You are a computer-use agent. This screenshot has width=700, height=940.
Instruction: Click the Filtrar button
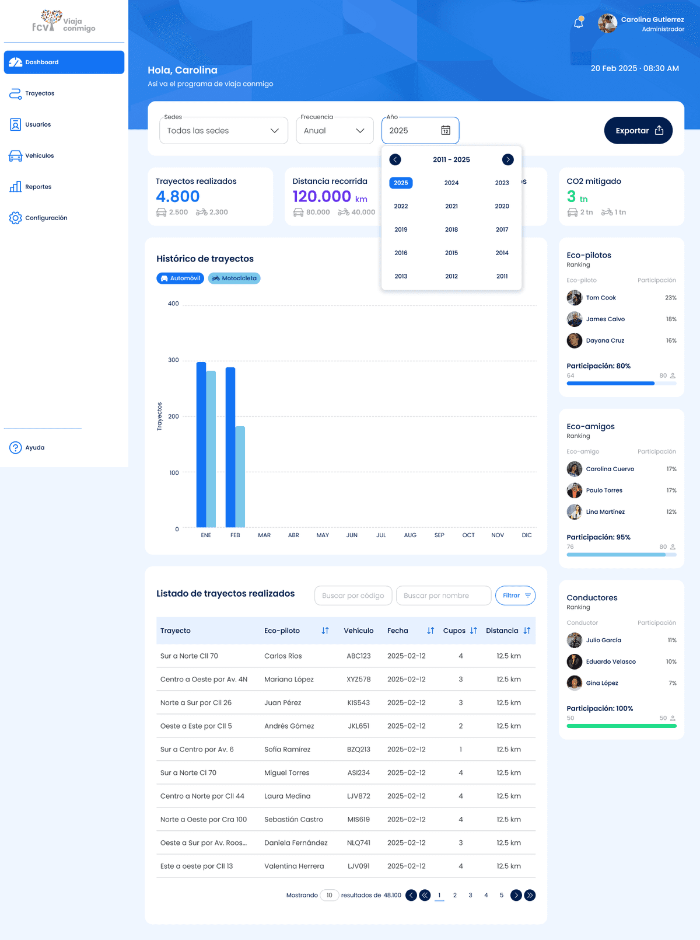pyautogui.click(x=515, y=596)
